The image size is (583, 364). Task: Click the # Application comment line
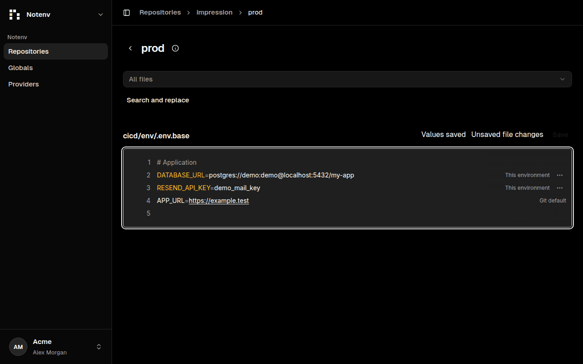click(177, 162)
